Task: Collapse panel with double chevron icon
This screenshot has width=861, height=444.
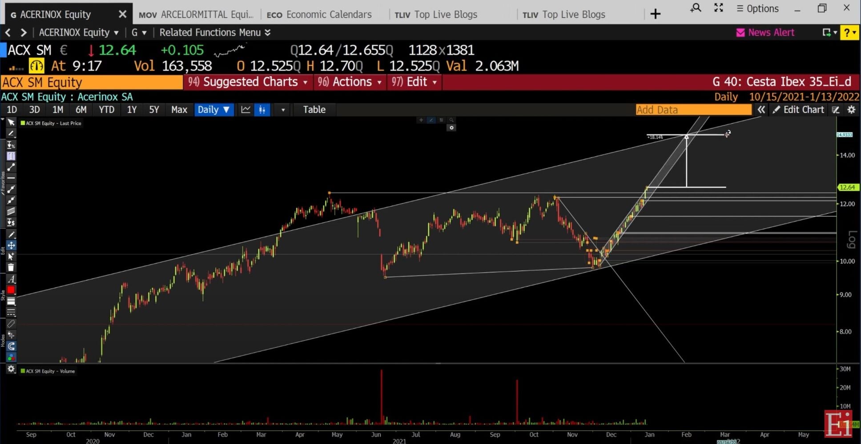Action: pyautogui.click(x=761, y=110)
